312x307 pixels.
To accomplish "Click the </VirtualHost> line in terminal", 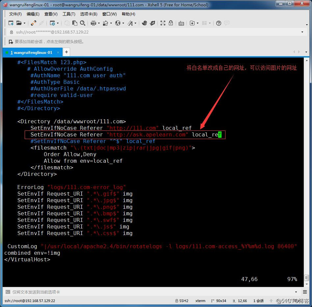I will [27, 259].
